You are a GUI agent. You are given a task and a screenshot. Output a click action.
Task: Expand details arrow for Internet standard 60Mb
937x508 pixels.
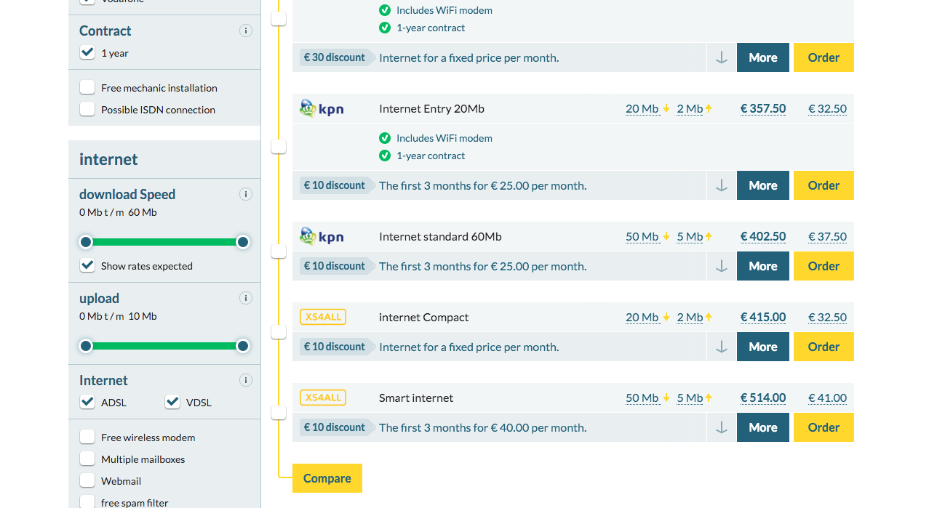pyautogui.click(x=722, y=266)
